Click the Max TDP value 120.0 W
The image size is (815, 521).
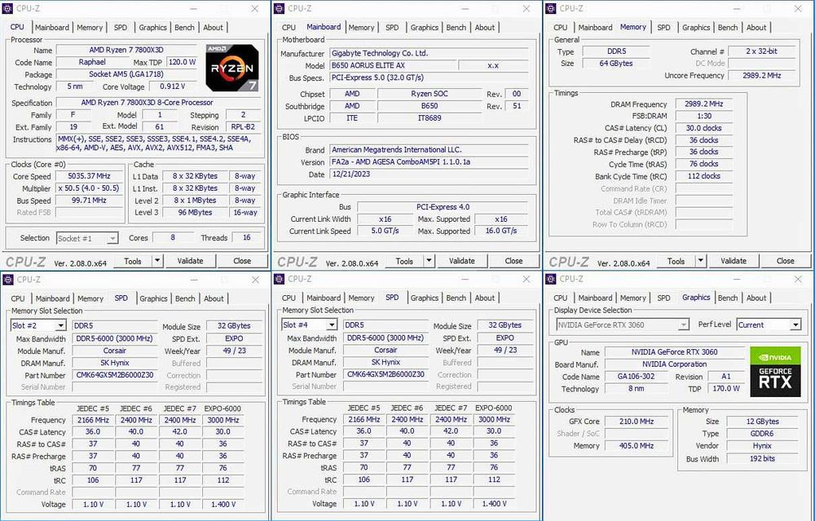pos(183,62)
